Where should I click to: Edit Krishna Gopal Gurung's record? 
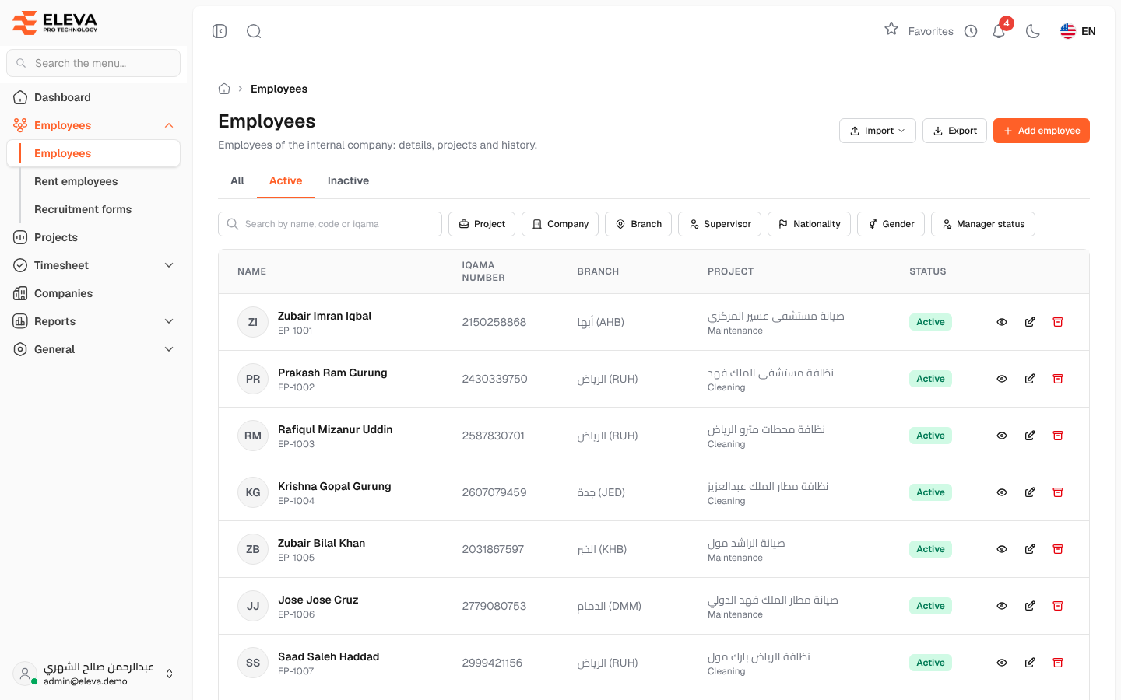point(1030,492)
